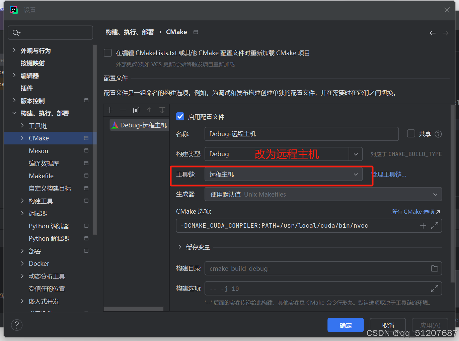Click project-level icon on 部署 row

(x=86, y=251)
